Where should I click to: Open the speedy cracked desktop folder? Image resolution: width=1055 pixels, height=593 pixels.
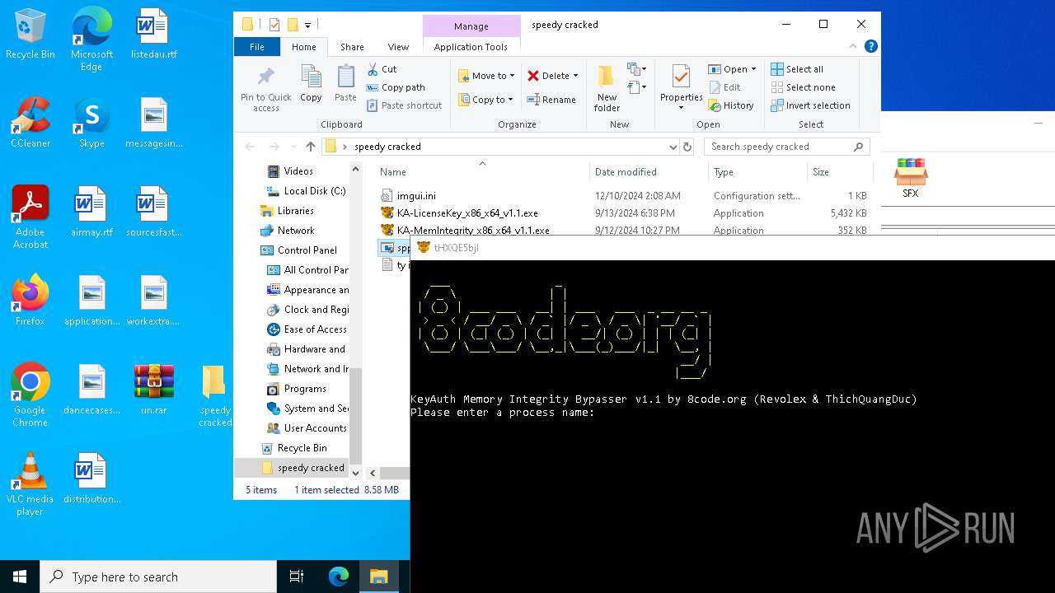[x=214, y=396]
